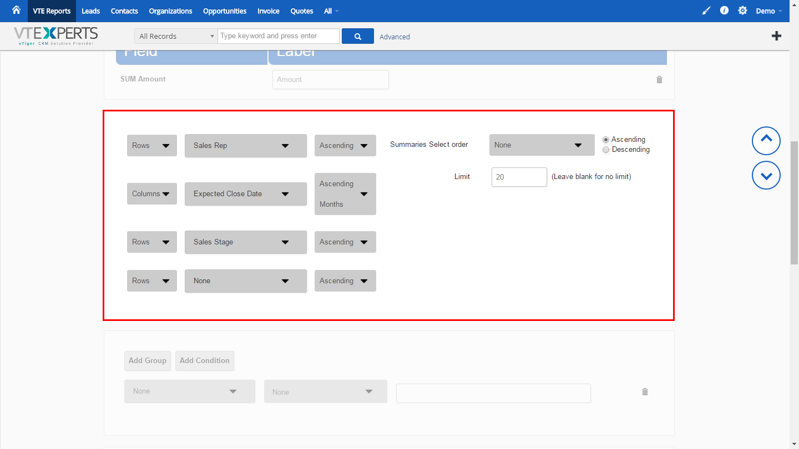Open the Sales Stage field dropdown
Viewport: 799px width, 449px height.
pyautogui.click(x=246, y=242)
